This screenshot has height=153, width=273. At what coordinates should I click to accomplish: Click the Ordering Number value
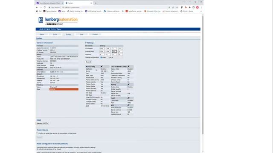click(53, 61)
